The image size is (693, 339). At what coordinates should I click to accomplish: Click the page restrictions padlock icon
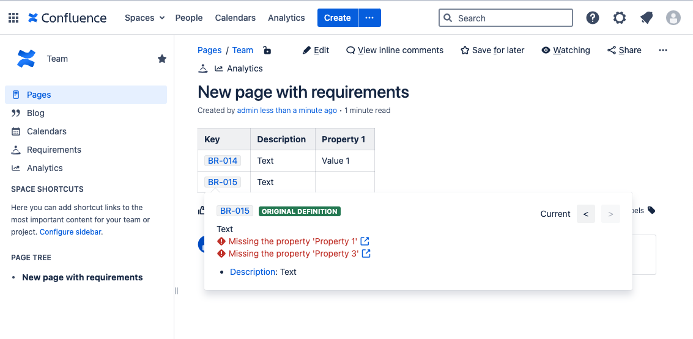click(267, 50)
